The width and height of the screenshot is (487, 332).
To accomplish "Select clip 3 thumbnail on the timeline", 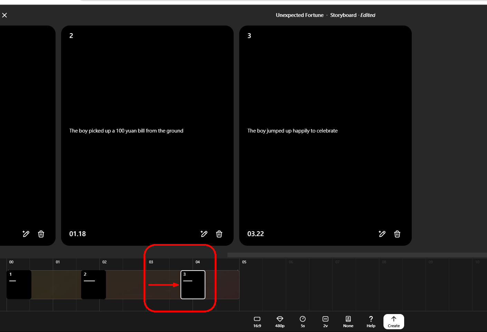I will [193, 285].
